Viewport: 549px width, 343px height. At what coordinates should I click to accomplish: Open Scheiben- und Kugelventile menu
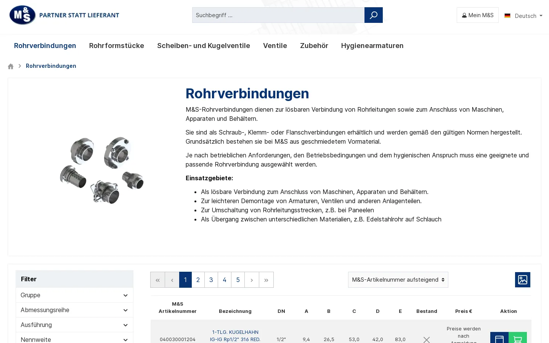click(204, 46)
